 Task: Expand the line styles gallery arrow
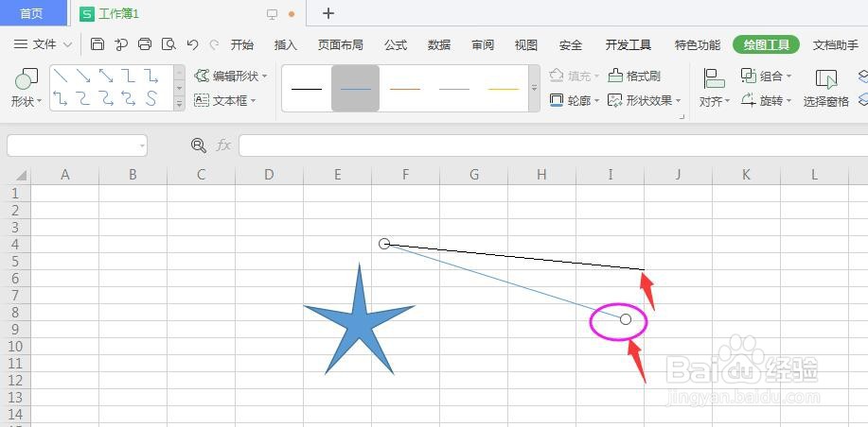(x=534, y=88)
